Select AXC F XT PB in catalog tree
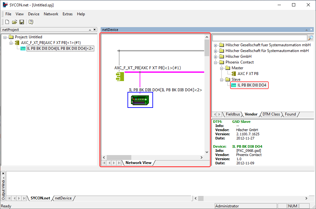Image resolution: width=316 pixels, height=209 pixels. (x=248, y=74)
